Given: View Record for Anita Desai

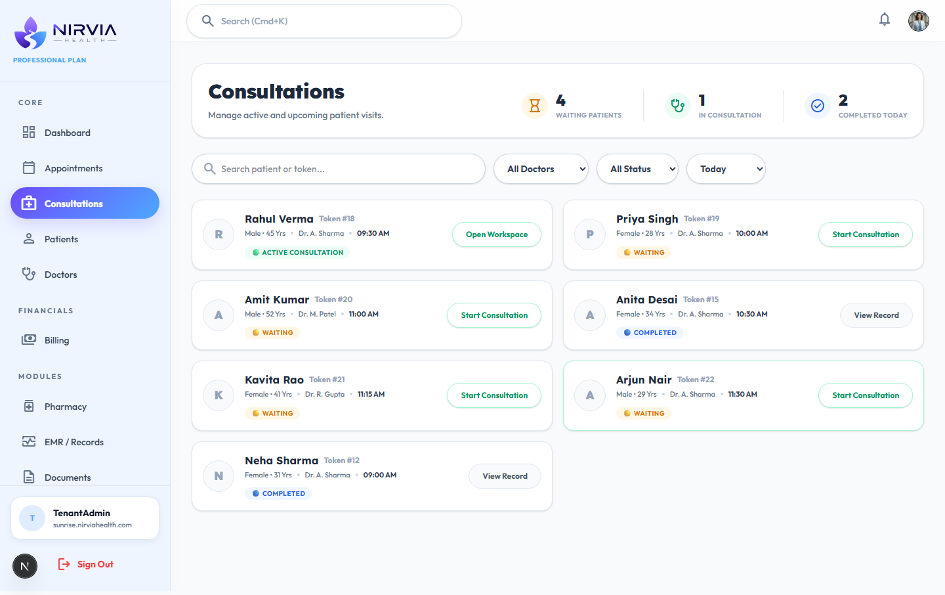Looking at the screenshot, I should coord(876,315).
